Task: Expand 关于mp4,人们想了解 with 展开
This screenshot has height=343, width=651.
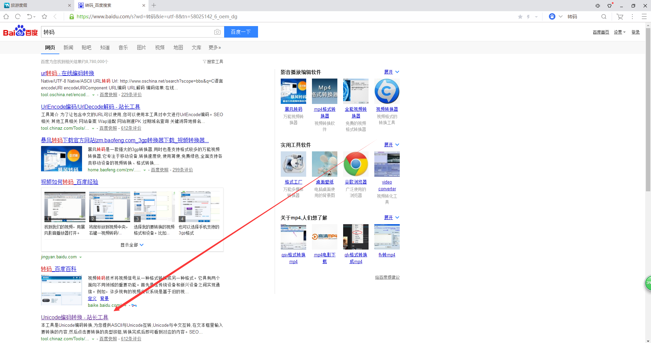Action: [x=392, y=218]
